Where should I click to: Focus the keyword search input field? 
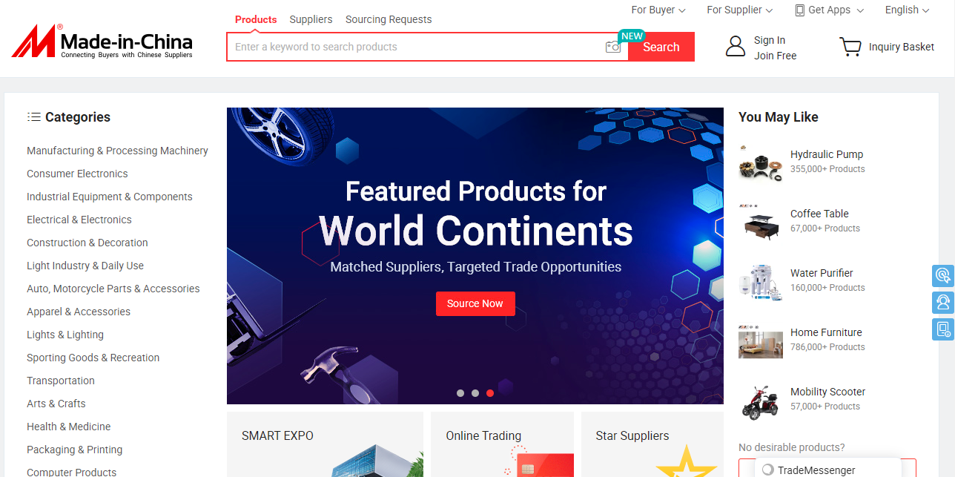point(415,47)
